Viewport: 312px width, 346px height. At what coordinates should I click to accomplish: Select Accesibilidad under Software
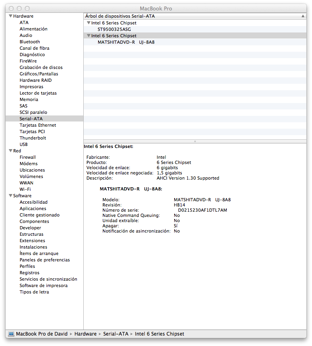point(34,202)
